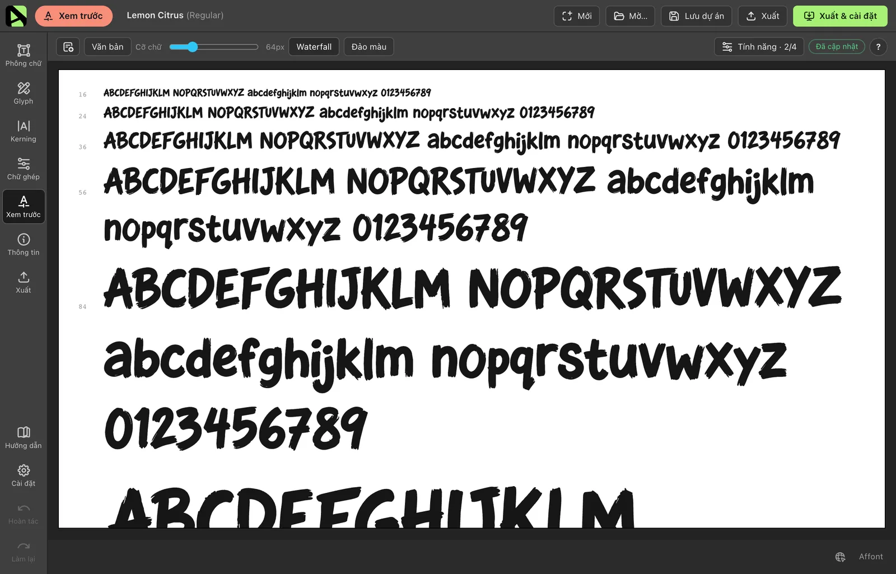896x574 pixels.
Task: Click the Xem trước pill in header
Action: pos(73,16)
